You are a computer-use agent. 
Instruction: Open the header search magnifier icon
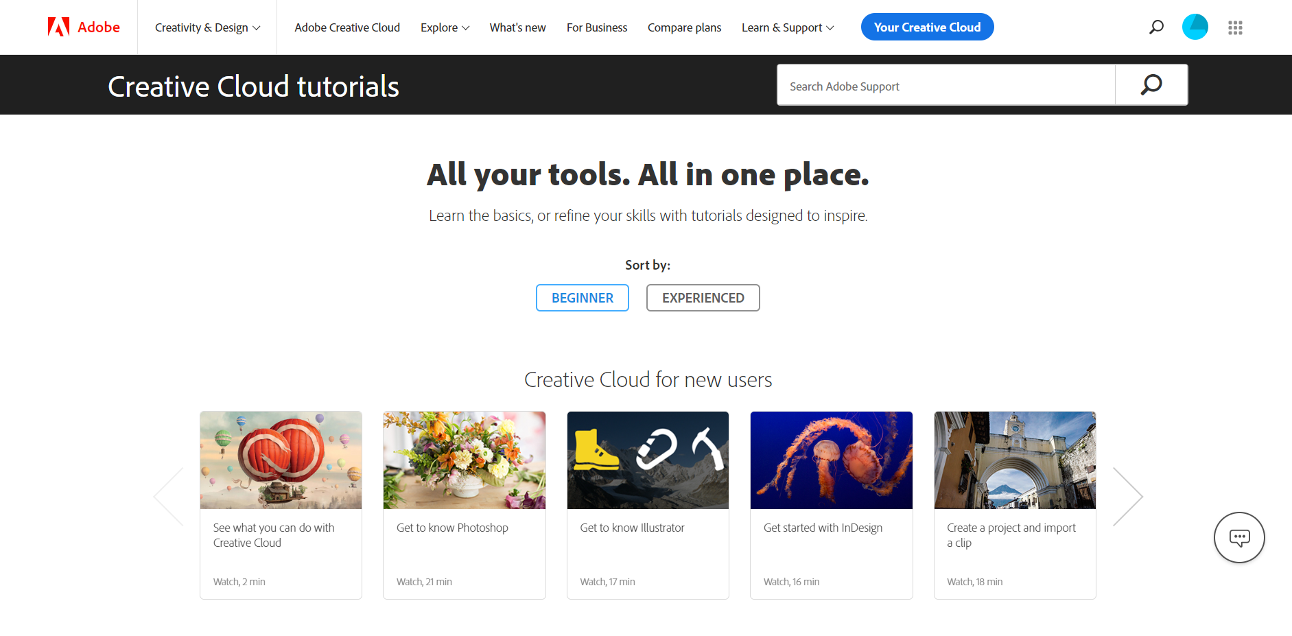click(1156, 27)
